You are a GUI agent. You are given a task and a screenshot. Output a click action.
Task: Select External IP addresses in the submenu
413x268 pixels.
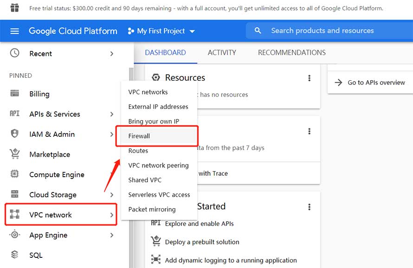click(159, 107)
